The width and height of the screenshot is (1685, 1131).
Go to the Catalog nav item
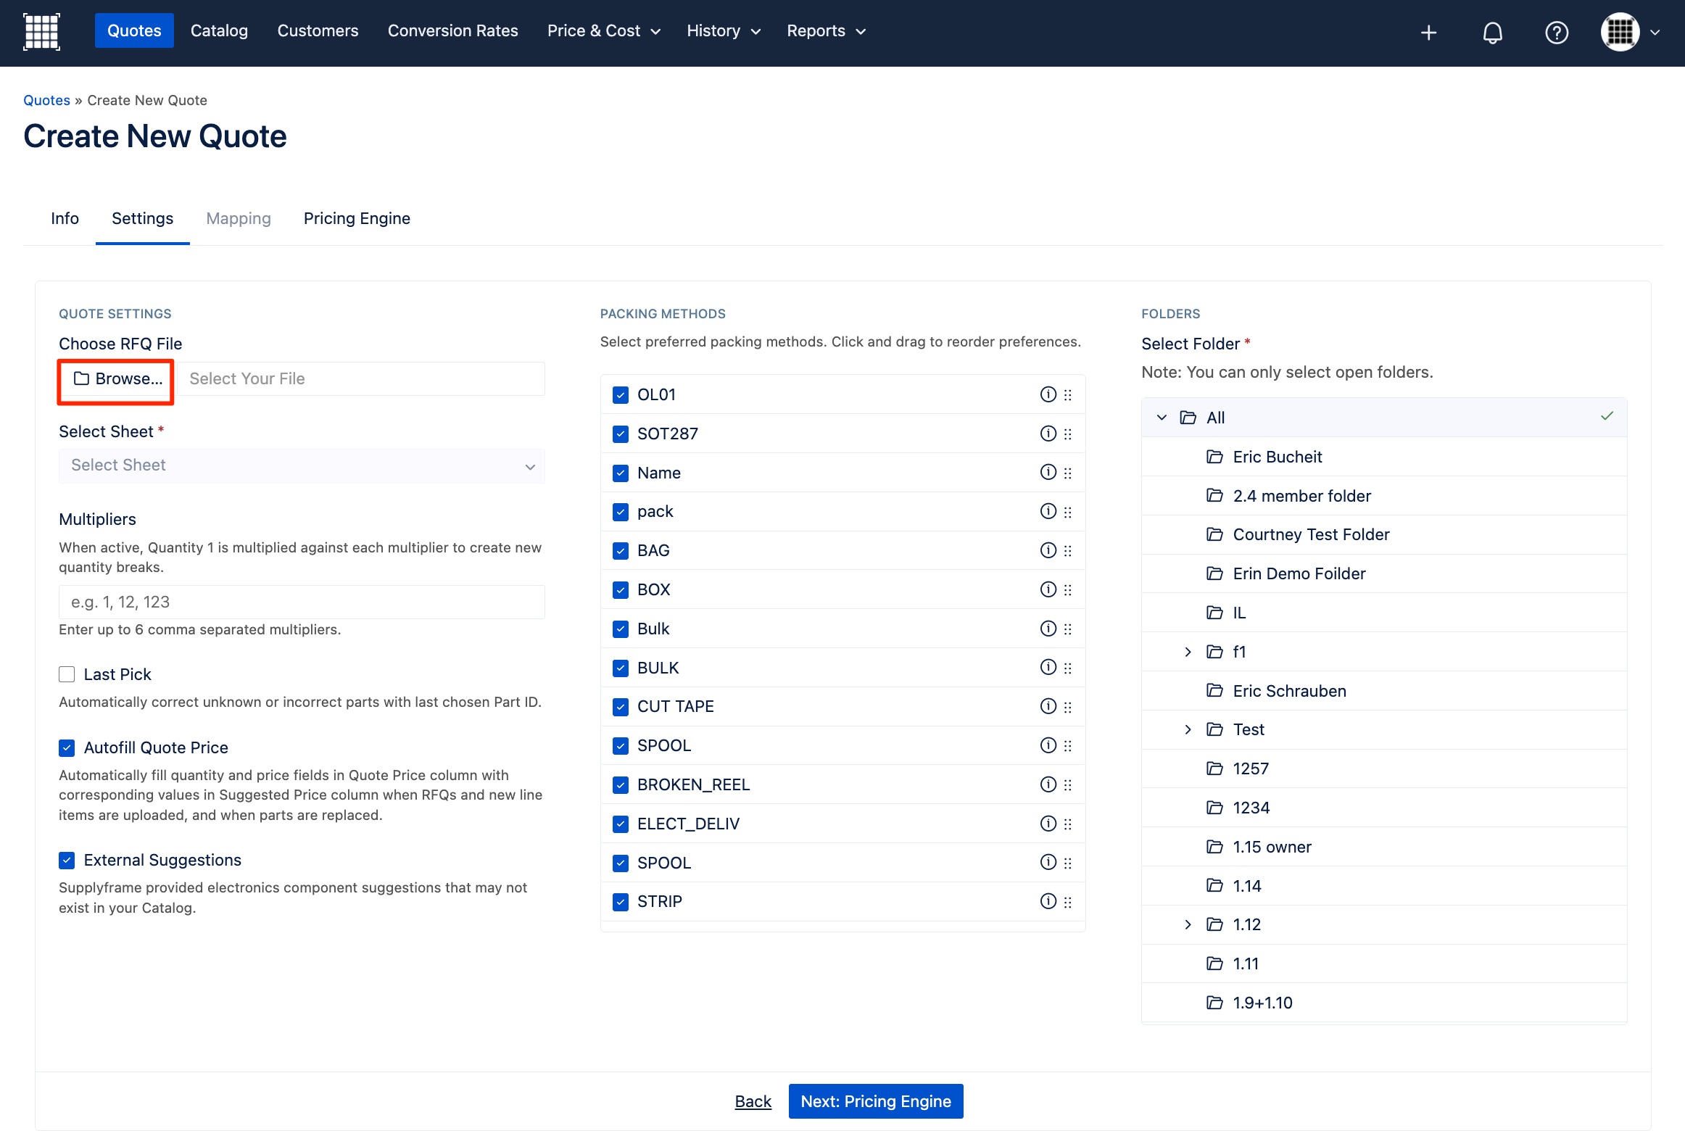pyautogui.click(x=219, y=30)
